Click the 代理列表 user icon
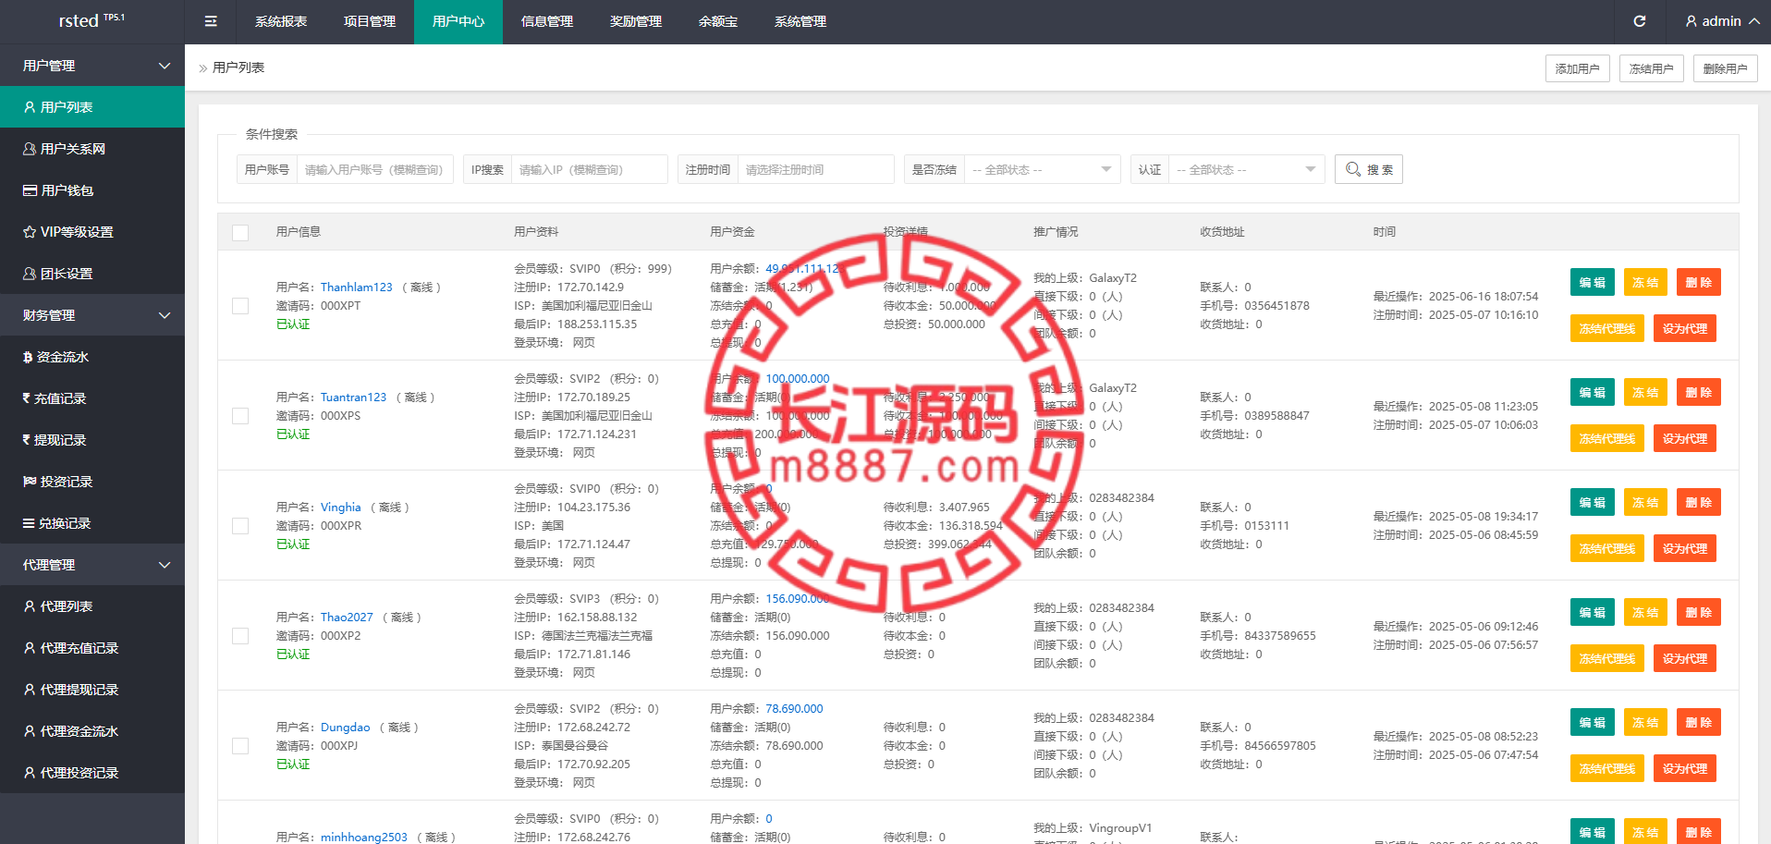Image resolution: width=1771 pixels, height=844 pixels. (x=30, y=606)
